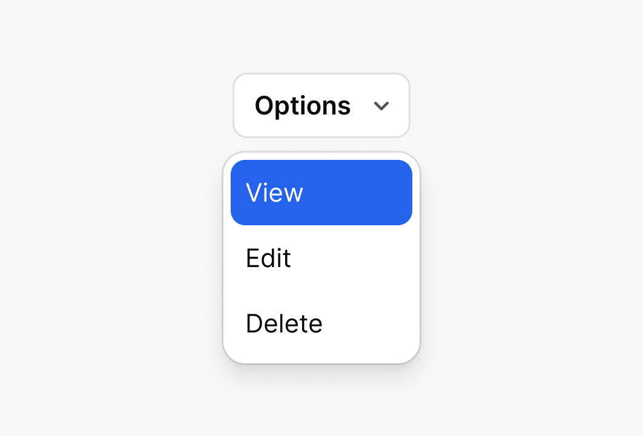
Task: Select the middle menu entry Edit
Action: [321, 259]
